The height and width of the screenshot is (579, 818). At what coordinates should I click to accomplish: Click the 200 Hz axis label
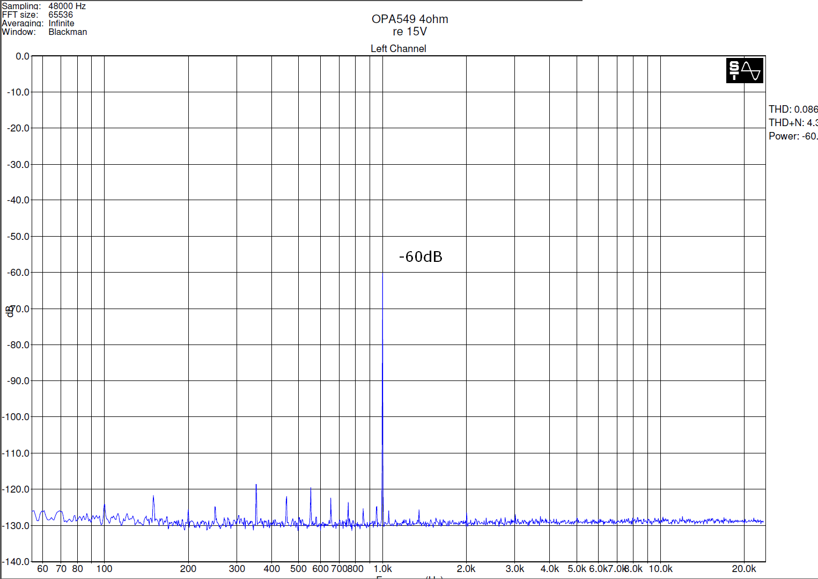coord(188,569)
